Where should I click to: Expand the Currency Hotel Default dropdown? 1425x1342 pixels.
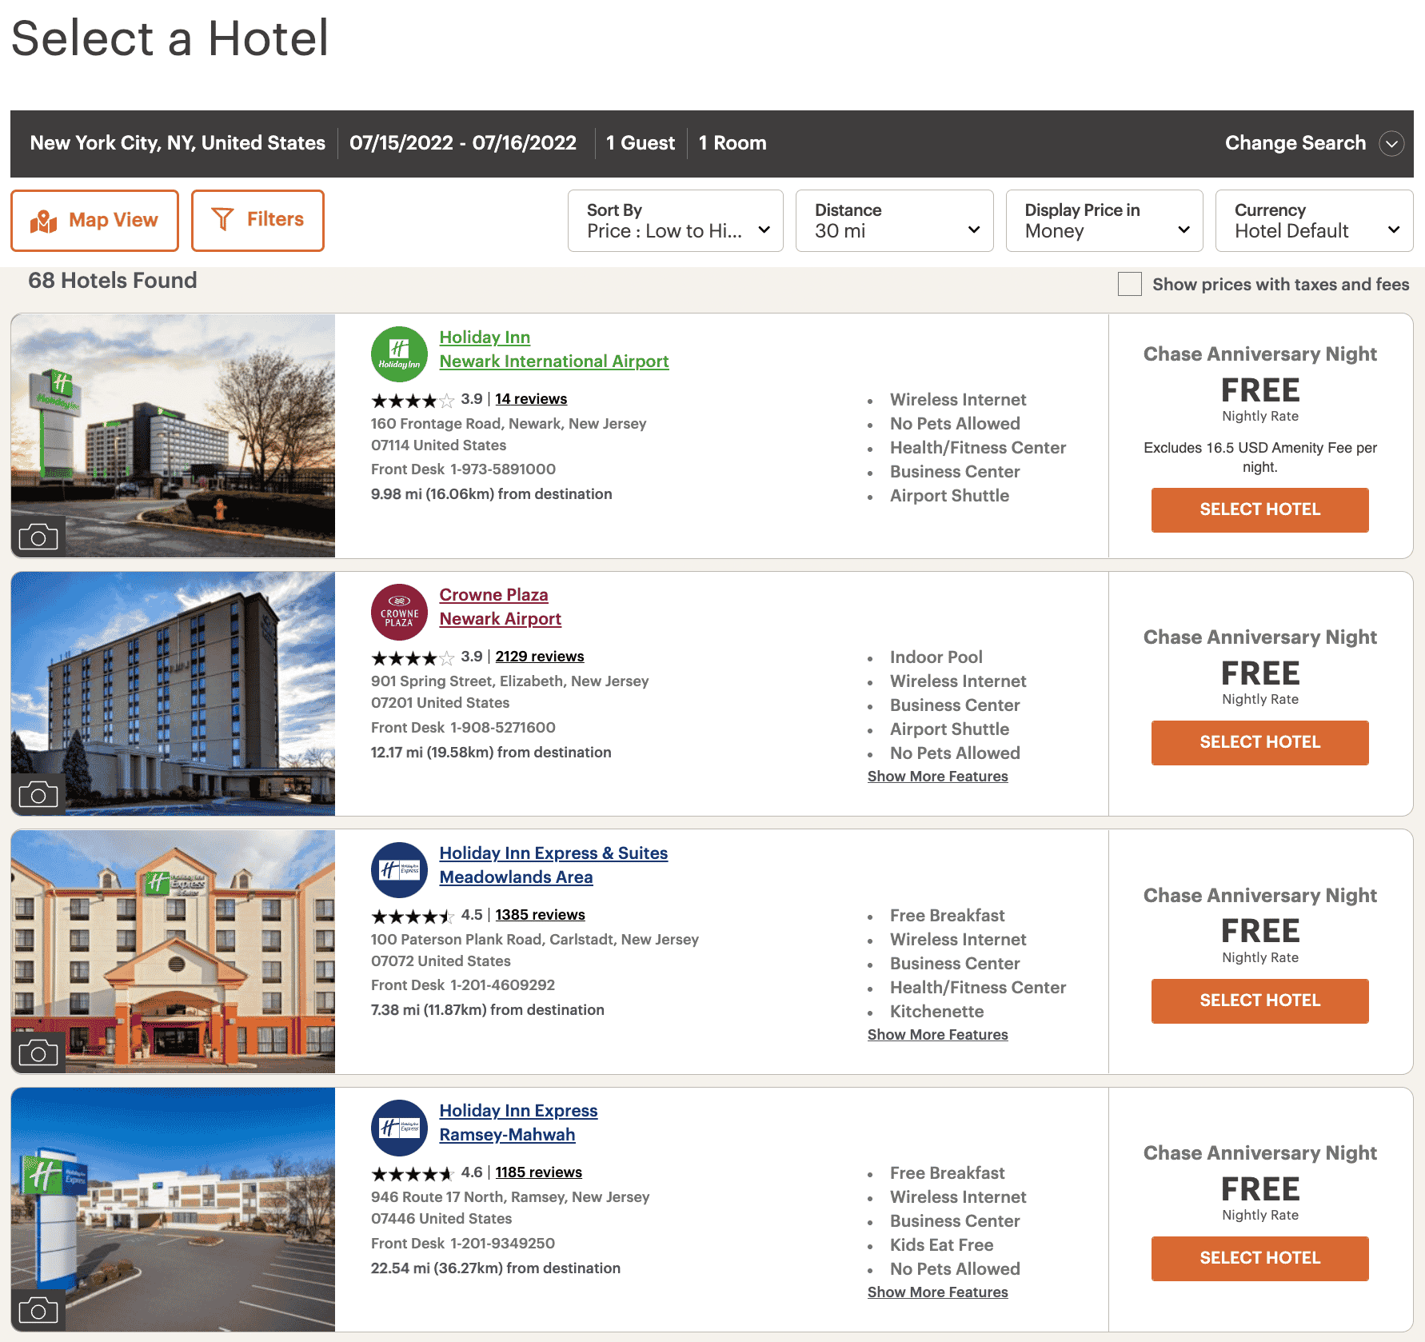pyautogui.click(x=1314, y=221)
